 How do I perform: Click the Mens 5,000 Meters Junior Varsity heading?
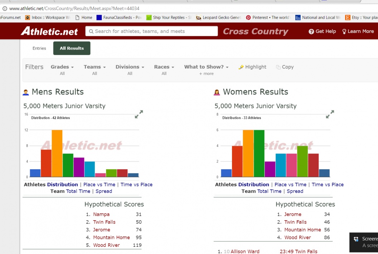coord(64,106)
